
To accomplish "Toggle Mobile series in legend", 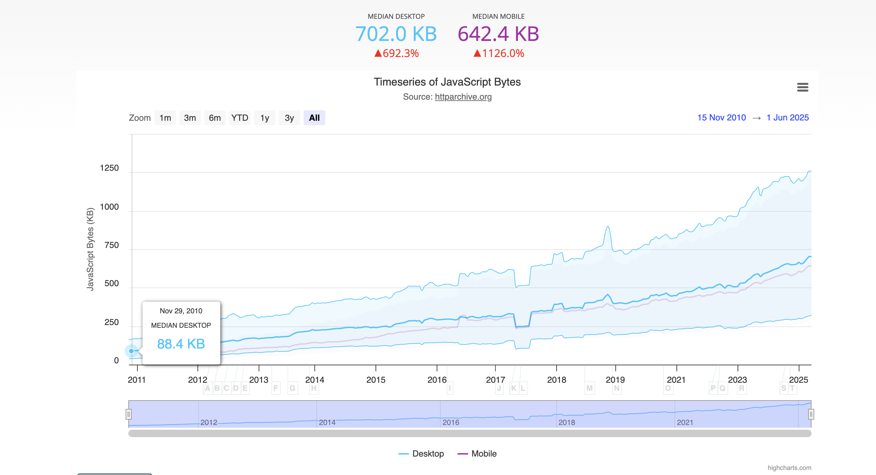I will tap(477, 454).
